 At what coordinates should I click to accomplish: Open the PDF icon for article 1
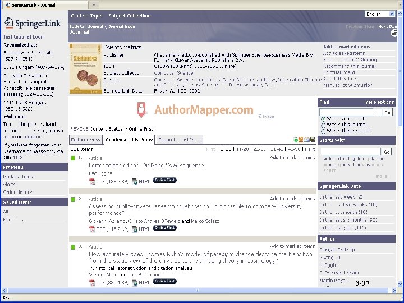[92, 182]
